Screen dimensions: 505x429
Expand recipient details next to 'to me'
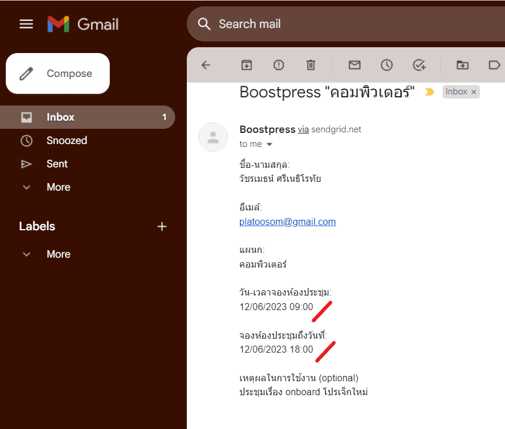click(x=269, y=144)
